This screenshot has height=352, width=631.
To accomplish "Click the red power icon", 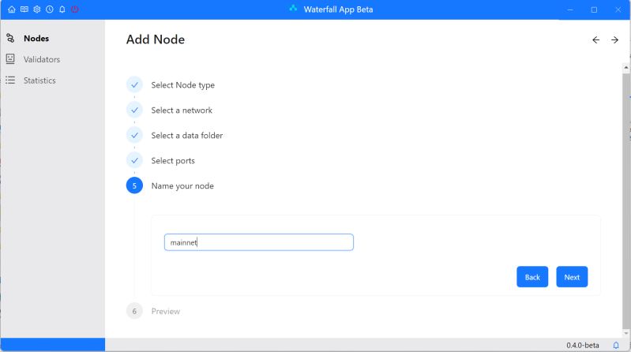I will click(75, 9).
